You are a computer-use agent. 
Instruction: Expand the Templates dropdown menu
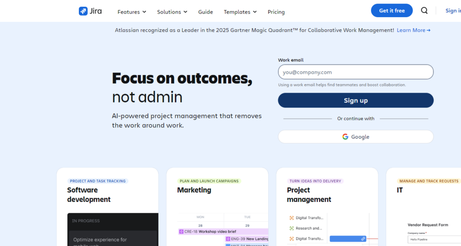pos(240,12)
